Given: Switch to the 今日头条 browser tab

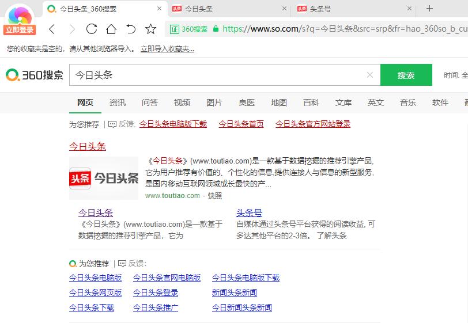Looking at the screenshot, I should coord(228,9).
